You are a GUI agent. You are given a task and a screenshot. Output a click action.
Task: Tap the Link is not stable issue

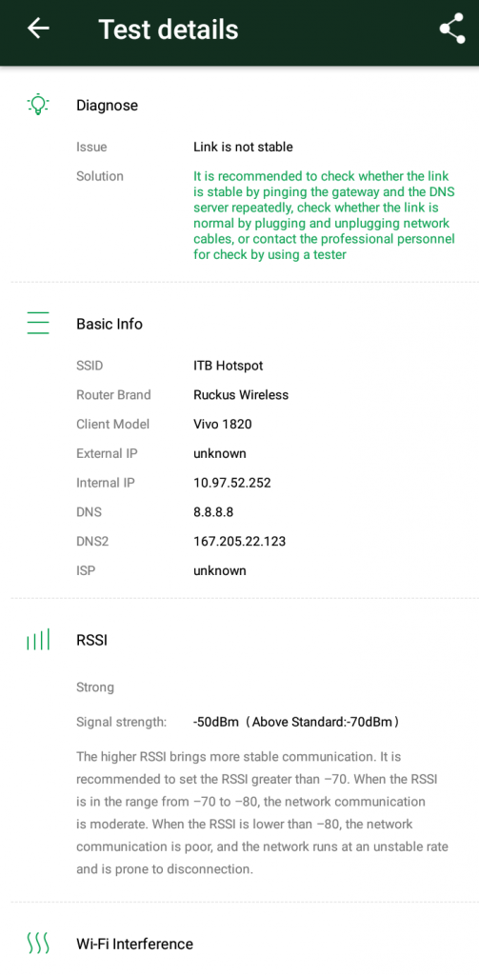tap(243, 147)
